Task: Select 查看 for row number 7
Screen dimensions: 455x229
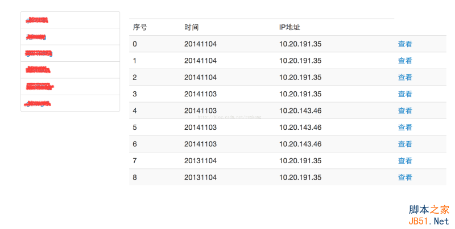Action: [x=405, y=161]
